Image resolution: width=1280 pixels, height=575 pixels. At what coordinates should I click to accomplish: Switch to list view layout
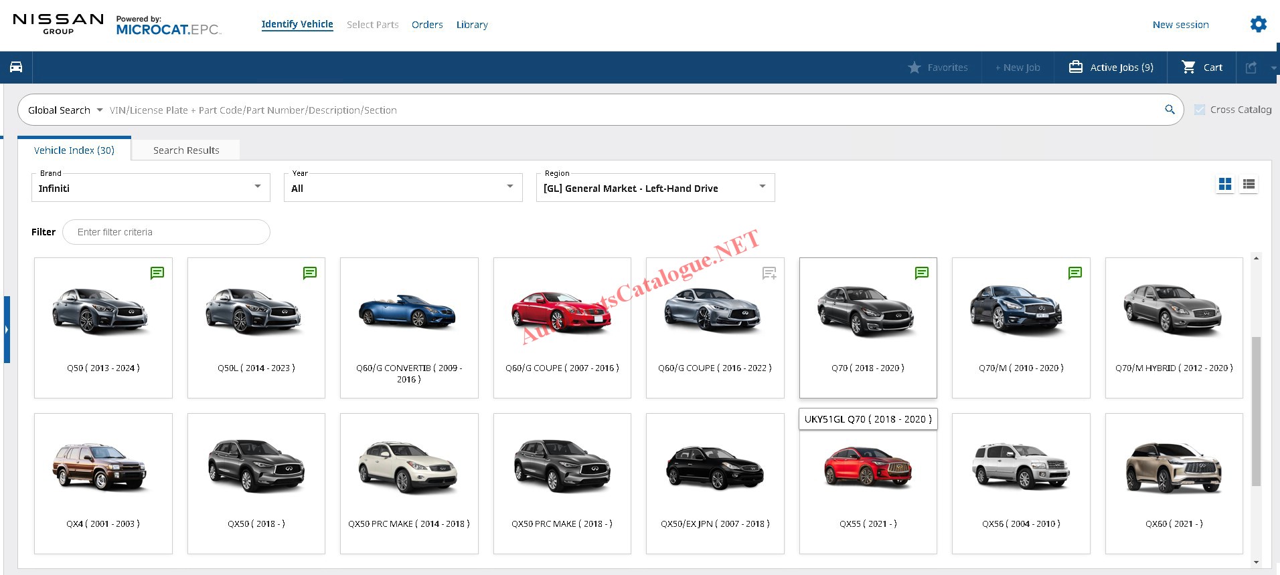tap(1249, 185)
